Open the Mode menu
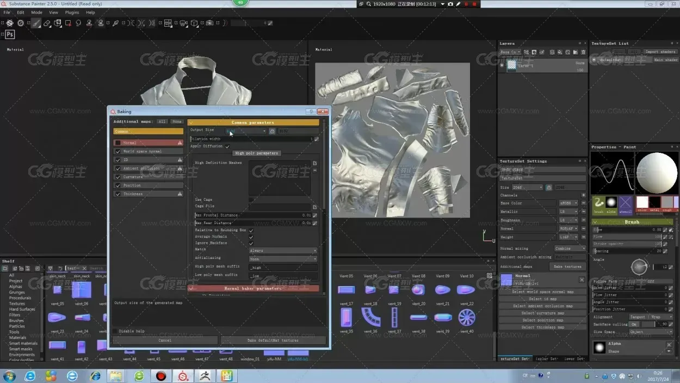Screen dimensions: 680x383 (36, 12)
